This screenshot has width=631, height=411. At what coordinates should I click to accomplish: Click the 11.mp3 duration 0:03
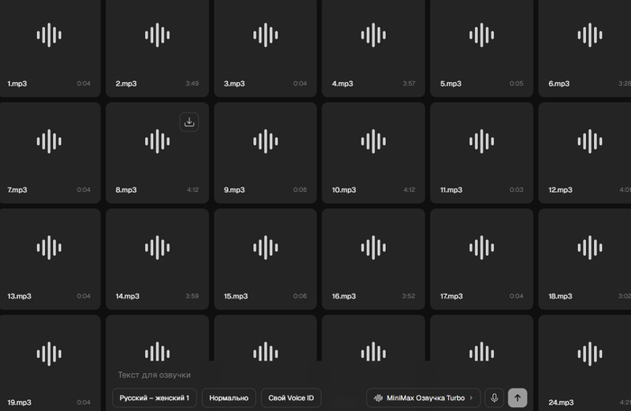pyautogui.click(x=517, y=189)
